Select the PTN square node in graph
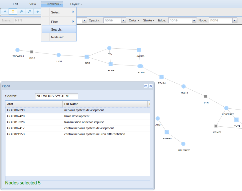Viewport: 242px width, 191px height. (205, 96)
